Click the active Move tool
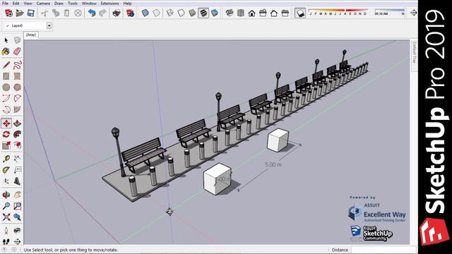This screenshot has height=254, width=452. (6, 123)
